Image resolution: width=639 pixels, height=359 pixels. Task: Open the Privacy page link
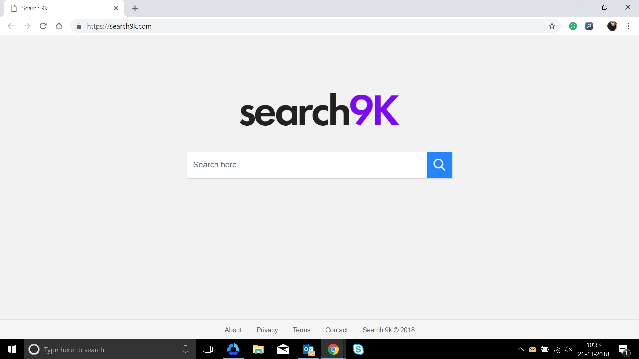click(267, 330)
